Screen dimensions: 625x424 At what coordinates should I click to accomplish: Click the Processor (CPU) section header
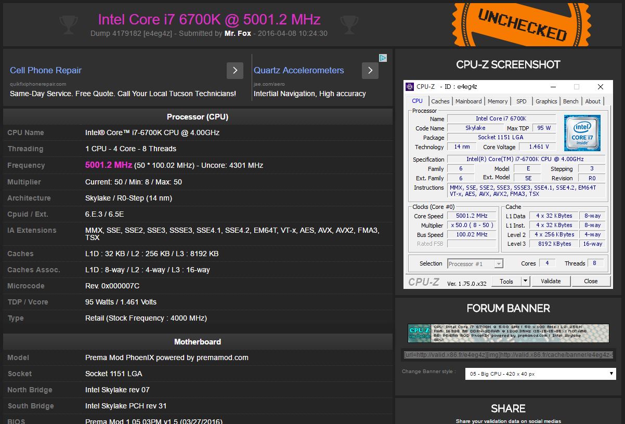[198, 117]
